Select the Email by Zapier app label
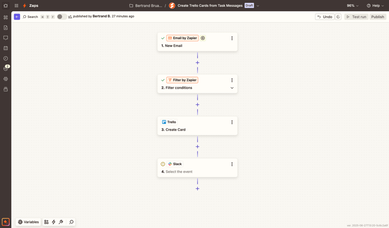 coord(182,38)
